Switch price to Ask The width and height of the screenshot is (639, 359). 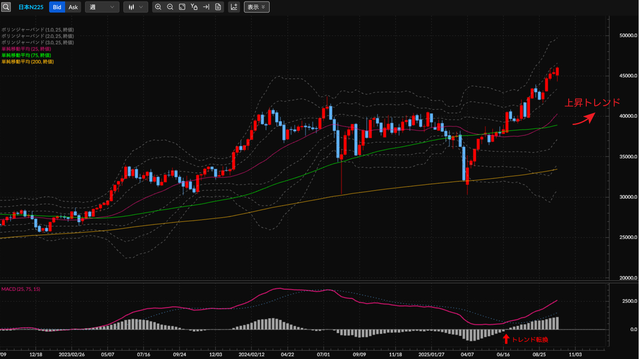(73, 7)
